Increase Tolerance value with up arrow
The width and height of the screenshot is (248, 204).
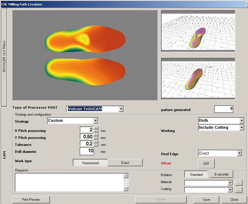(96, 142)
